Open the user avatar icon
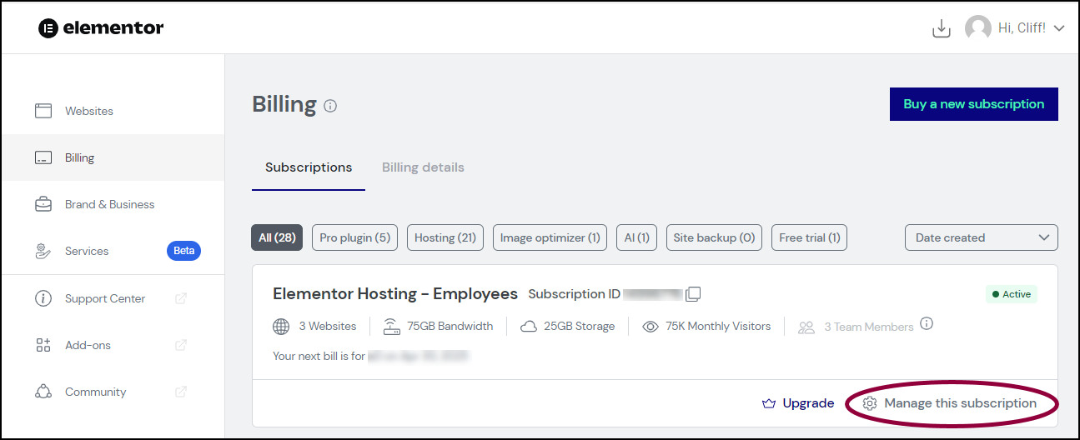 978,28
